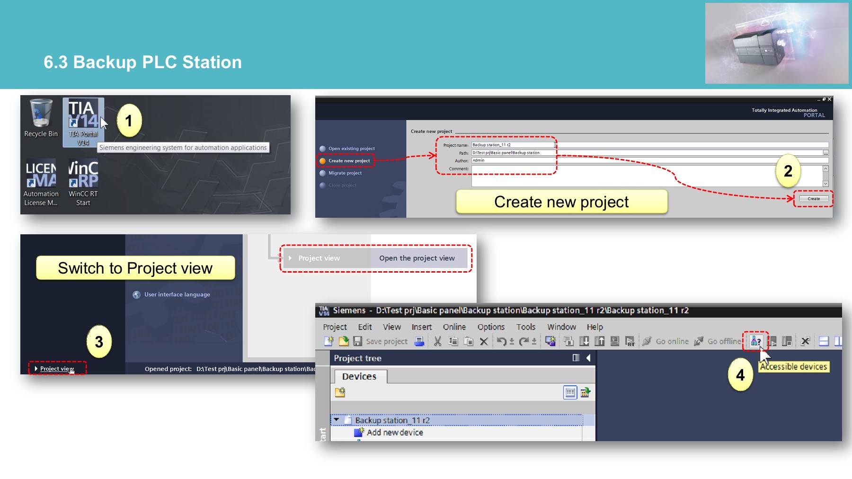Create a new project via the toolbar icon
Screen dimensions: 852x479
coord(328,341)
